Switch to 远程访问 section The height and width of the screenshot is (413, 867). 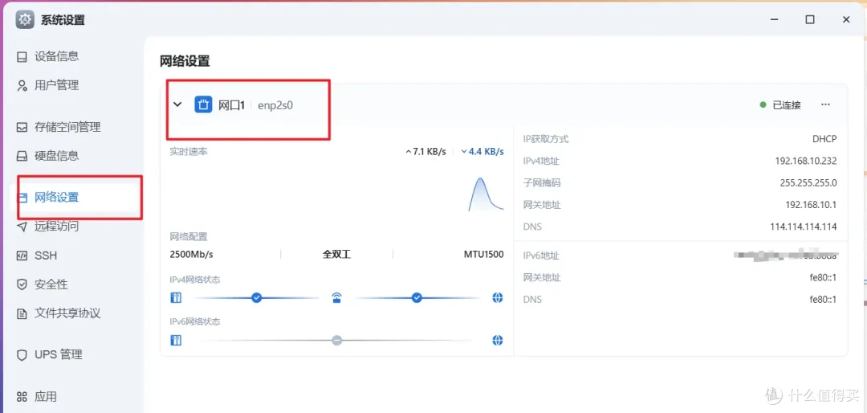click(56, 227)
